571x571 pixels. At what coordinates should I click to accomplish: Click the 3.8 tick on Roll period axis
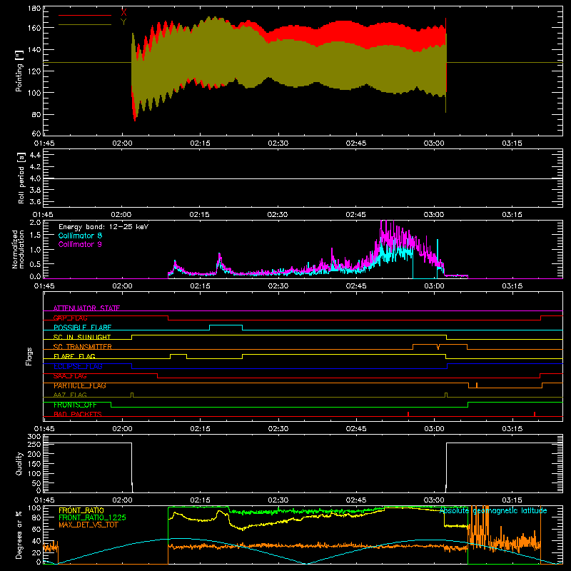[x=35, y=190]
